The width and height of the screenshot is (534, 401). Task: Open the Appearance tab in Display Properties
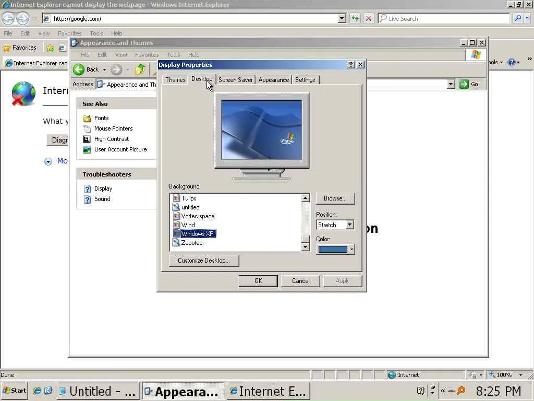click(x=273, y=80)
